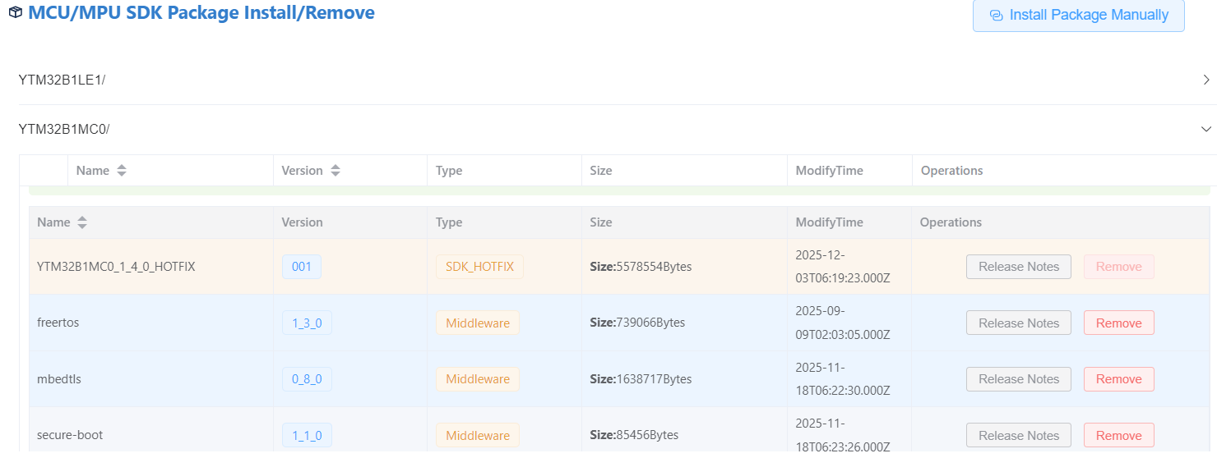Click the package box icon beside page title

pos(15,13)
